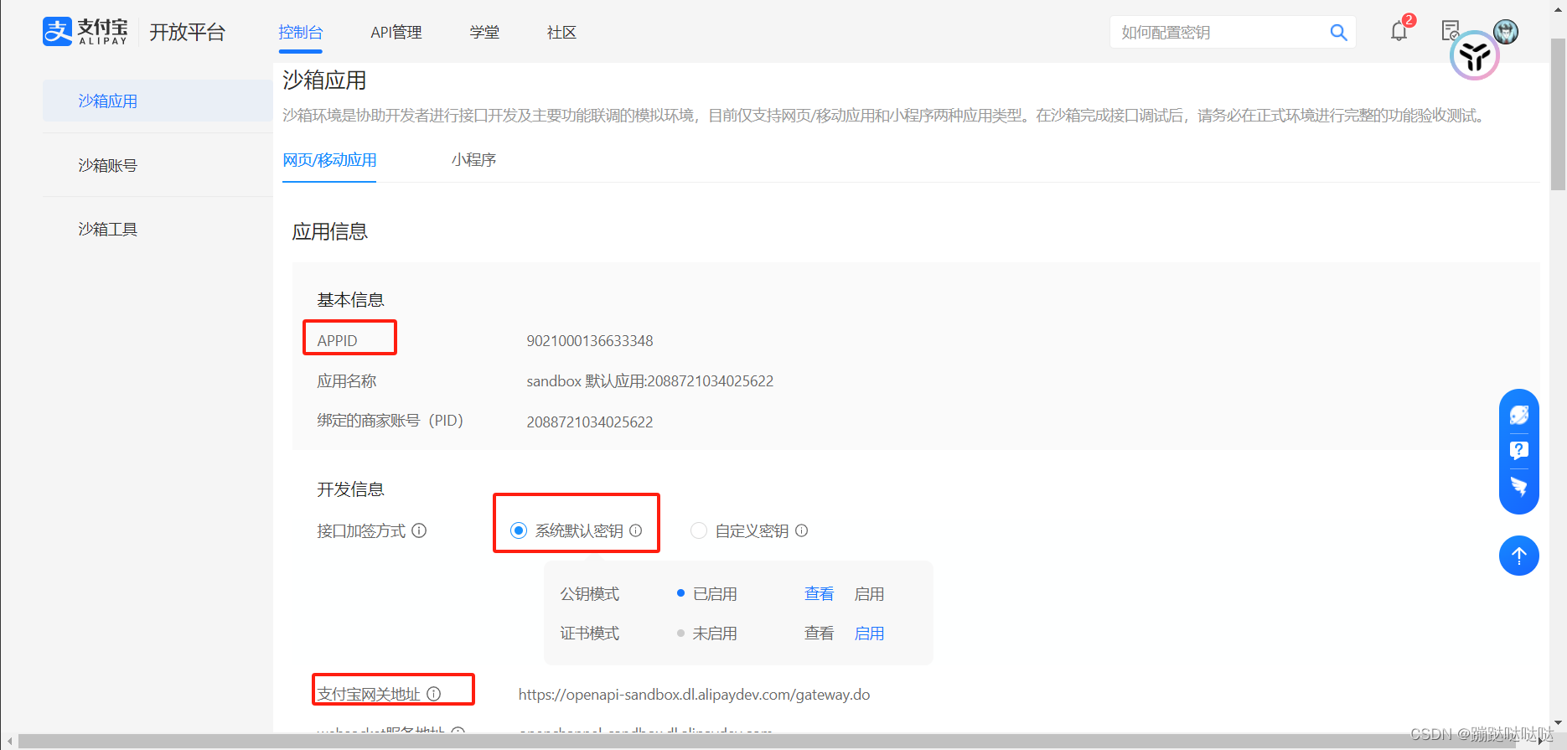Click 查看 for 证书模式
This screenshot has width=1567, height=750.
pyautogui.click(x=819, y=634)
